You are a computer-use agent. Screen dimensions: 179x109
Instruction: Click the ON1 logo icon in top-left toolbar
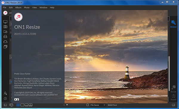tap(5, 13)
